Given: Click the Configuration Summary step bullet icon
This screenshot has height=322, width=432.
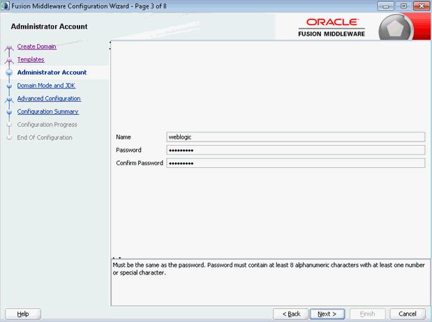Looking at the screenshot, I should (9, 112).
